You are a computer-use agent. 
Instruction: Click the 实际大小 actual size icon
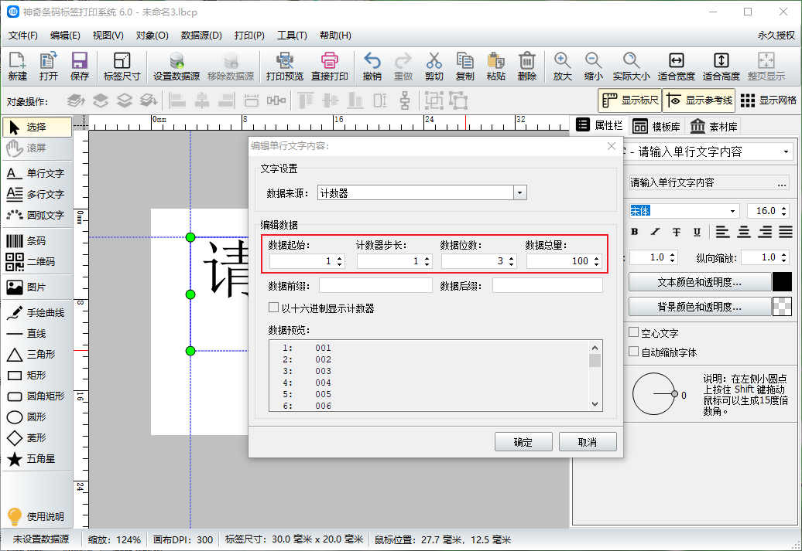click(x=631, y=66)
